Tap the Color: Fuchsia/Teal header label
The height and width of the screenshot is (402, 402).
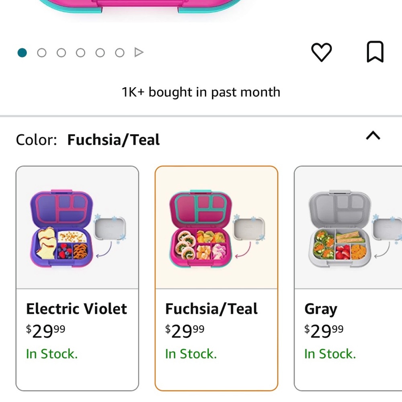(x=88, y=140)
